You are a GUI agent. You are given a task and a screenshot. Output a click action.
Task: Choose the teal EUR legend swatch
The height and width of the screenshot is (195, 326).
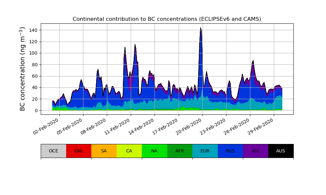point(205,151)
